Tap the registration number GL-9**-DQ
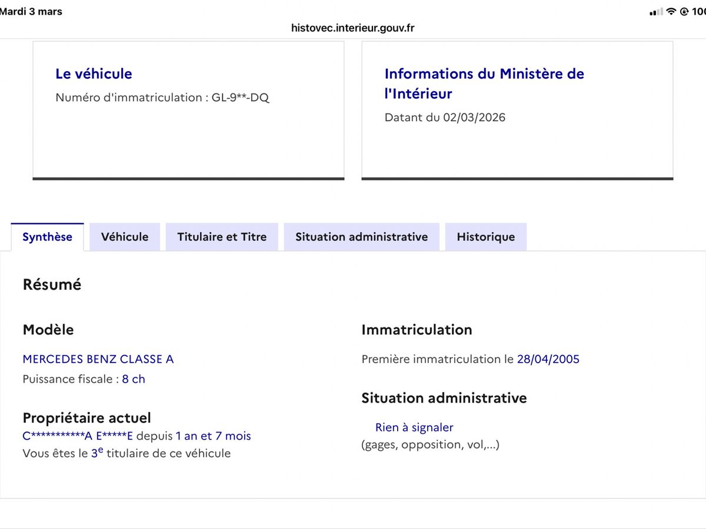This screenshot has width=706, height=529. point(240,98)
